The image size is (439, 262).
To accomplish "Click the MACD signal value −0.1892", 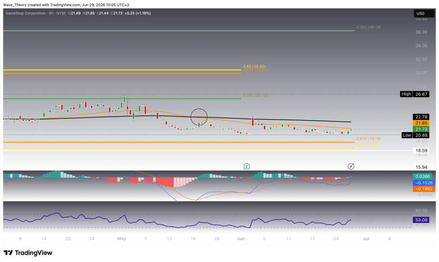I will pos(424,189).
